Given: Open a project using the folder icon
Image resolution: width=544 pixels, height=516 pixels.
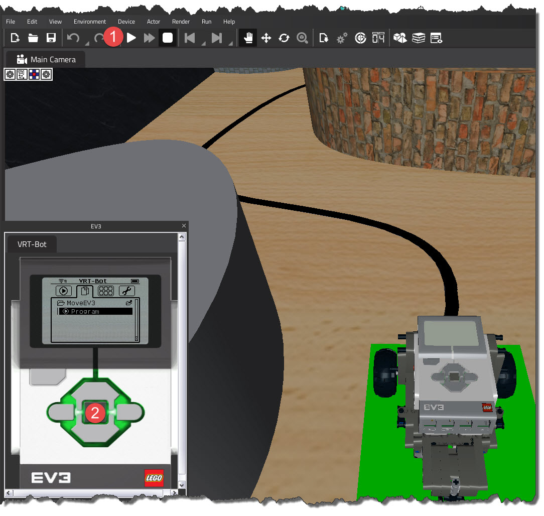Looking at the screenshot, I should coord(33,38).
